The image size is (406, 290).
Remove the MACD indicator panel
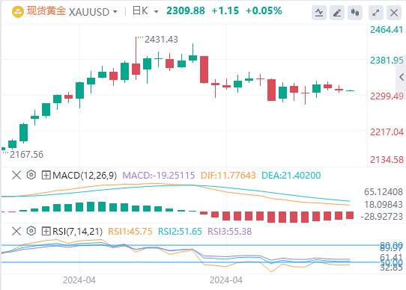[x=16, y=175]
